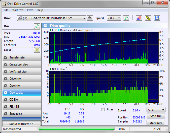The image size is (170, 133).
Task: Enable the Jitter checkbox
Action: tap(103, 109)
